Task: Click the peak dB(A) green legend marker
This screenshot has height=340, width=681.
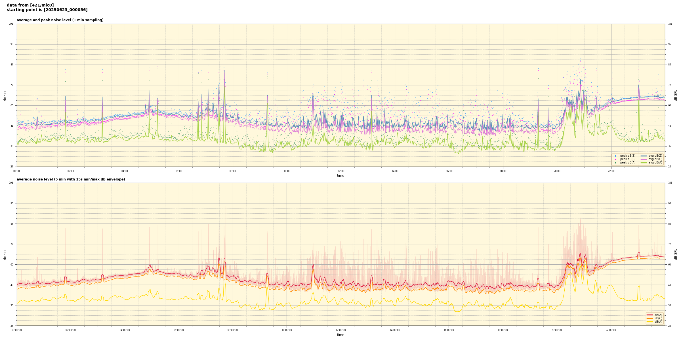Action: (615, 163)
